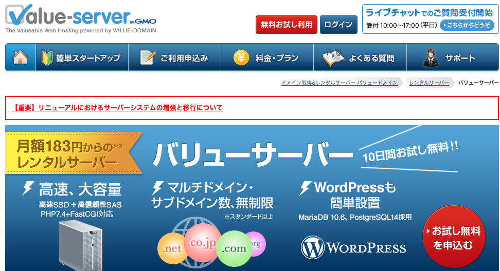500x271 pixels.
Task: Click the ※スタンダード以上 footnote text
Action: tap(249, 217)
